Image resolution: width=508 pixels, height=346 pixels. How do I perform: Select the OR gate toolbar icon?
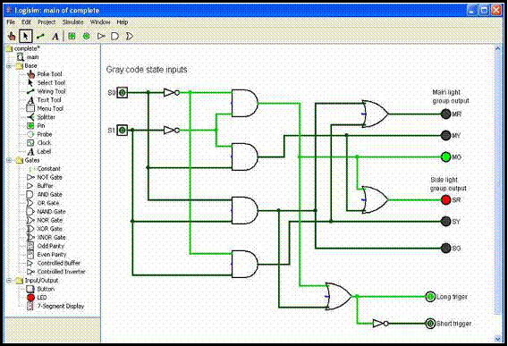coord(130,36)
